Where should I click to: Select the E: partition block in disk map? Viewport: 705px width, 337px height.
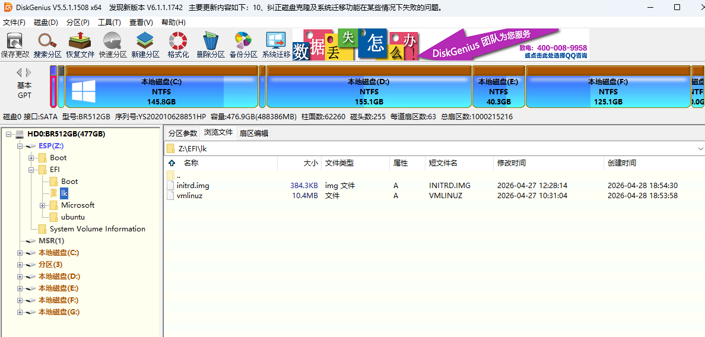(x=498, y=87)
